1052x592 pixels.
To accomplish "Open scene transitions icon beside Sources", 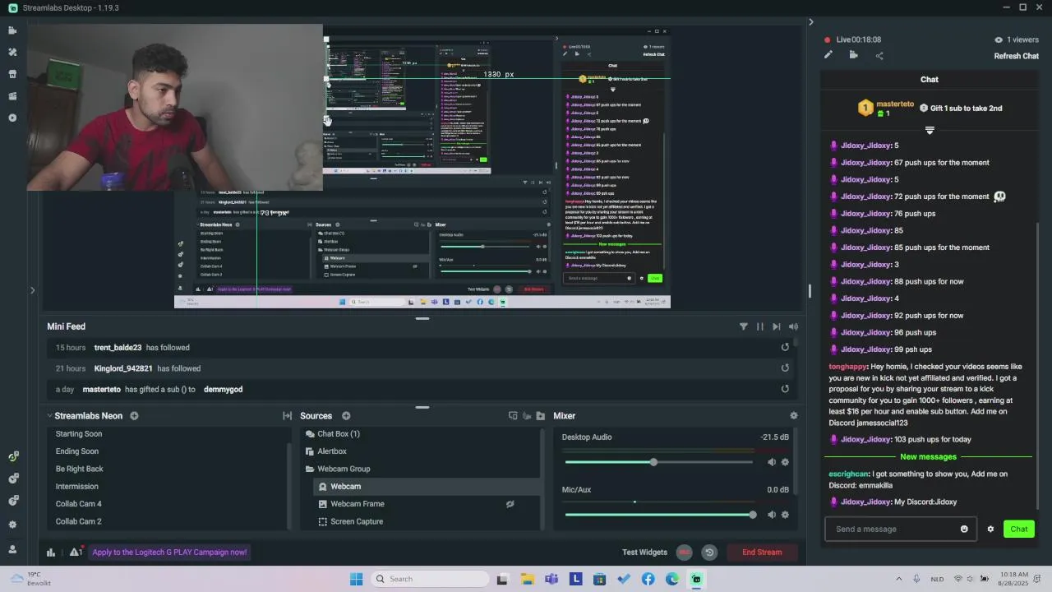I will point(287,416).
